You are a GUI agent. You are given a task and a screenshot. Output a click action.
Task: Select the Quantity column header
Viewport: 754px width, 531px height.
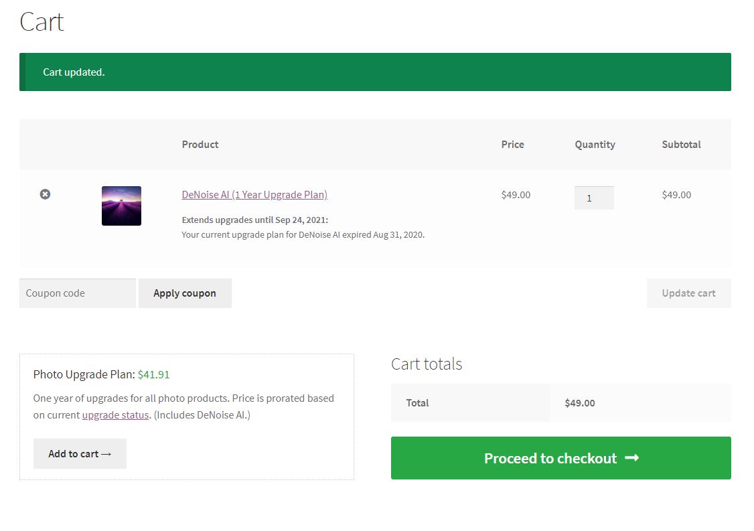(595, 145)
